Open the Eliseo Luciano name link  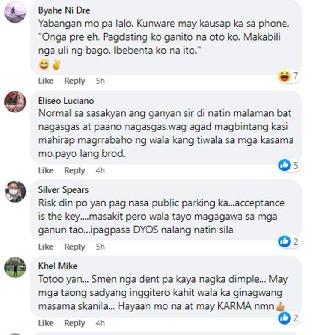coord(66,101)
